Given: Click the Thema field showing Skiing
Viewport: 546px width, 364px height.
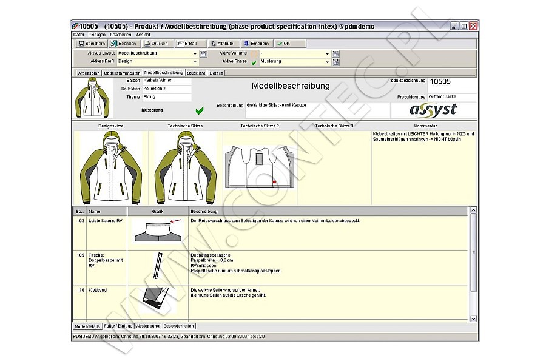Looking at the screenshot, I should 166,97.
